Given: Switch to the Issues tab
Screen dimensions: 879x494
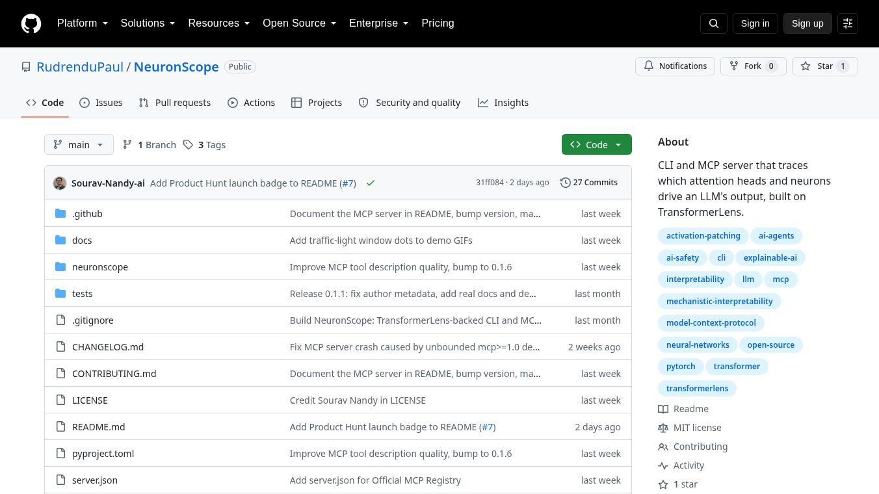Looking at the screenshot, I should click(101, 103).
